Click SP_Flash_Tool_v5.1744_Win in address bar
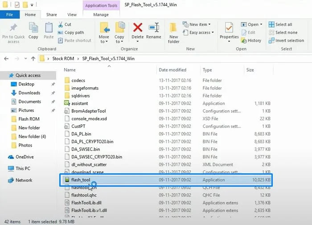312x225 pixels. pyautogui.click(x=108, y=59)
